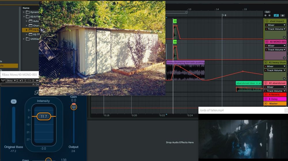Screen dimensions: 288x161
Task: Expand the Auto Filter presets
Action: click(x=26, y=21)
